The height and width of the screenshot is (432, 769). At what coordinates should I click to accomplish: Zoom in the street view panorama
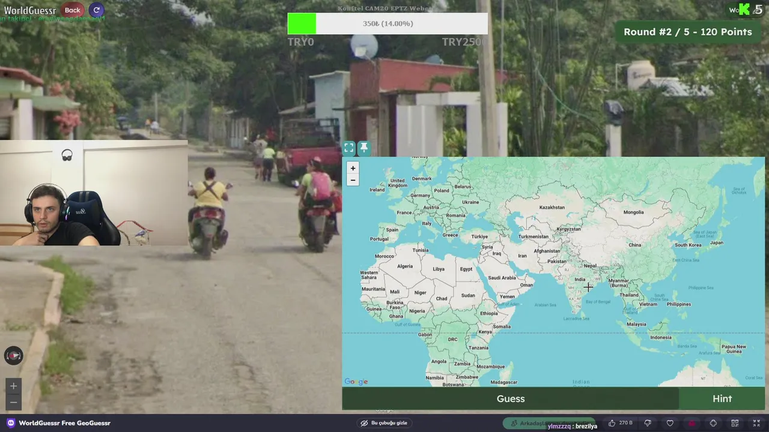pos(13,386)
